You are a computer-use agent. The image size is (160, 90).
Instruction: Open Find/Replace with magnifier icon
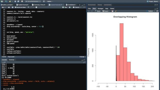pyautogui.click(x=28, y=7)
